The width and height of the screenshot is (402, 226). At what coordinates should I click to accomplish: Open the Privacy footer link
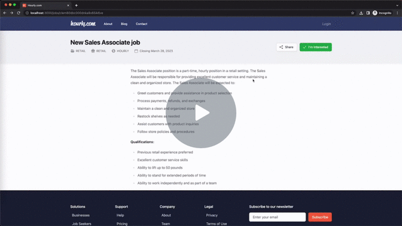(x=212, y=215)
